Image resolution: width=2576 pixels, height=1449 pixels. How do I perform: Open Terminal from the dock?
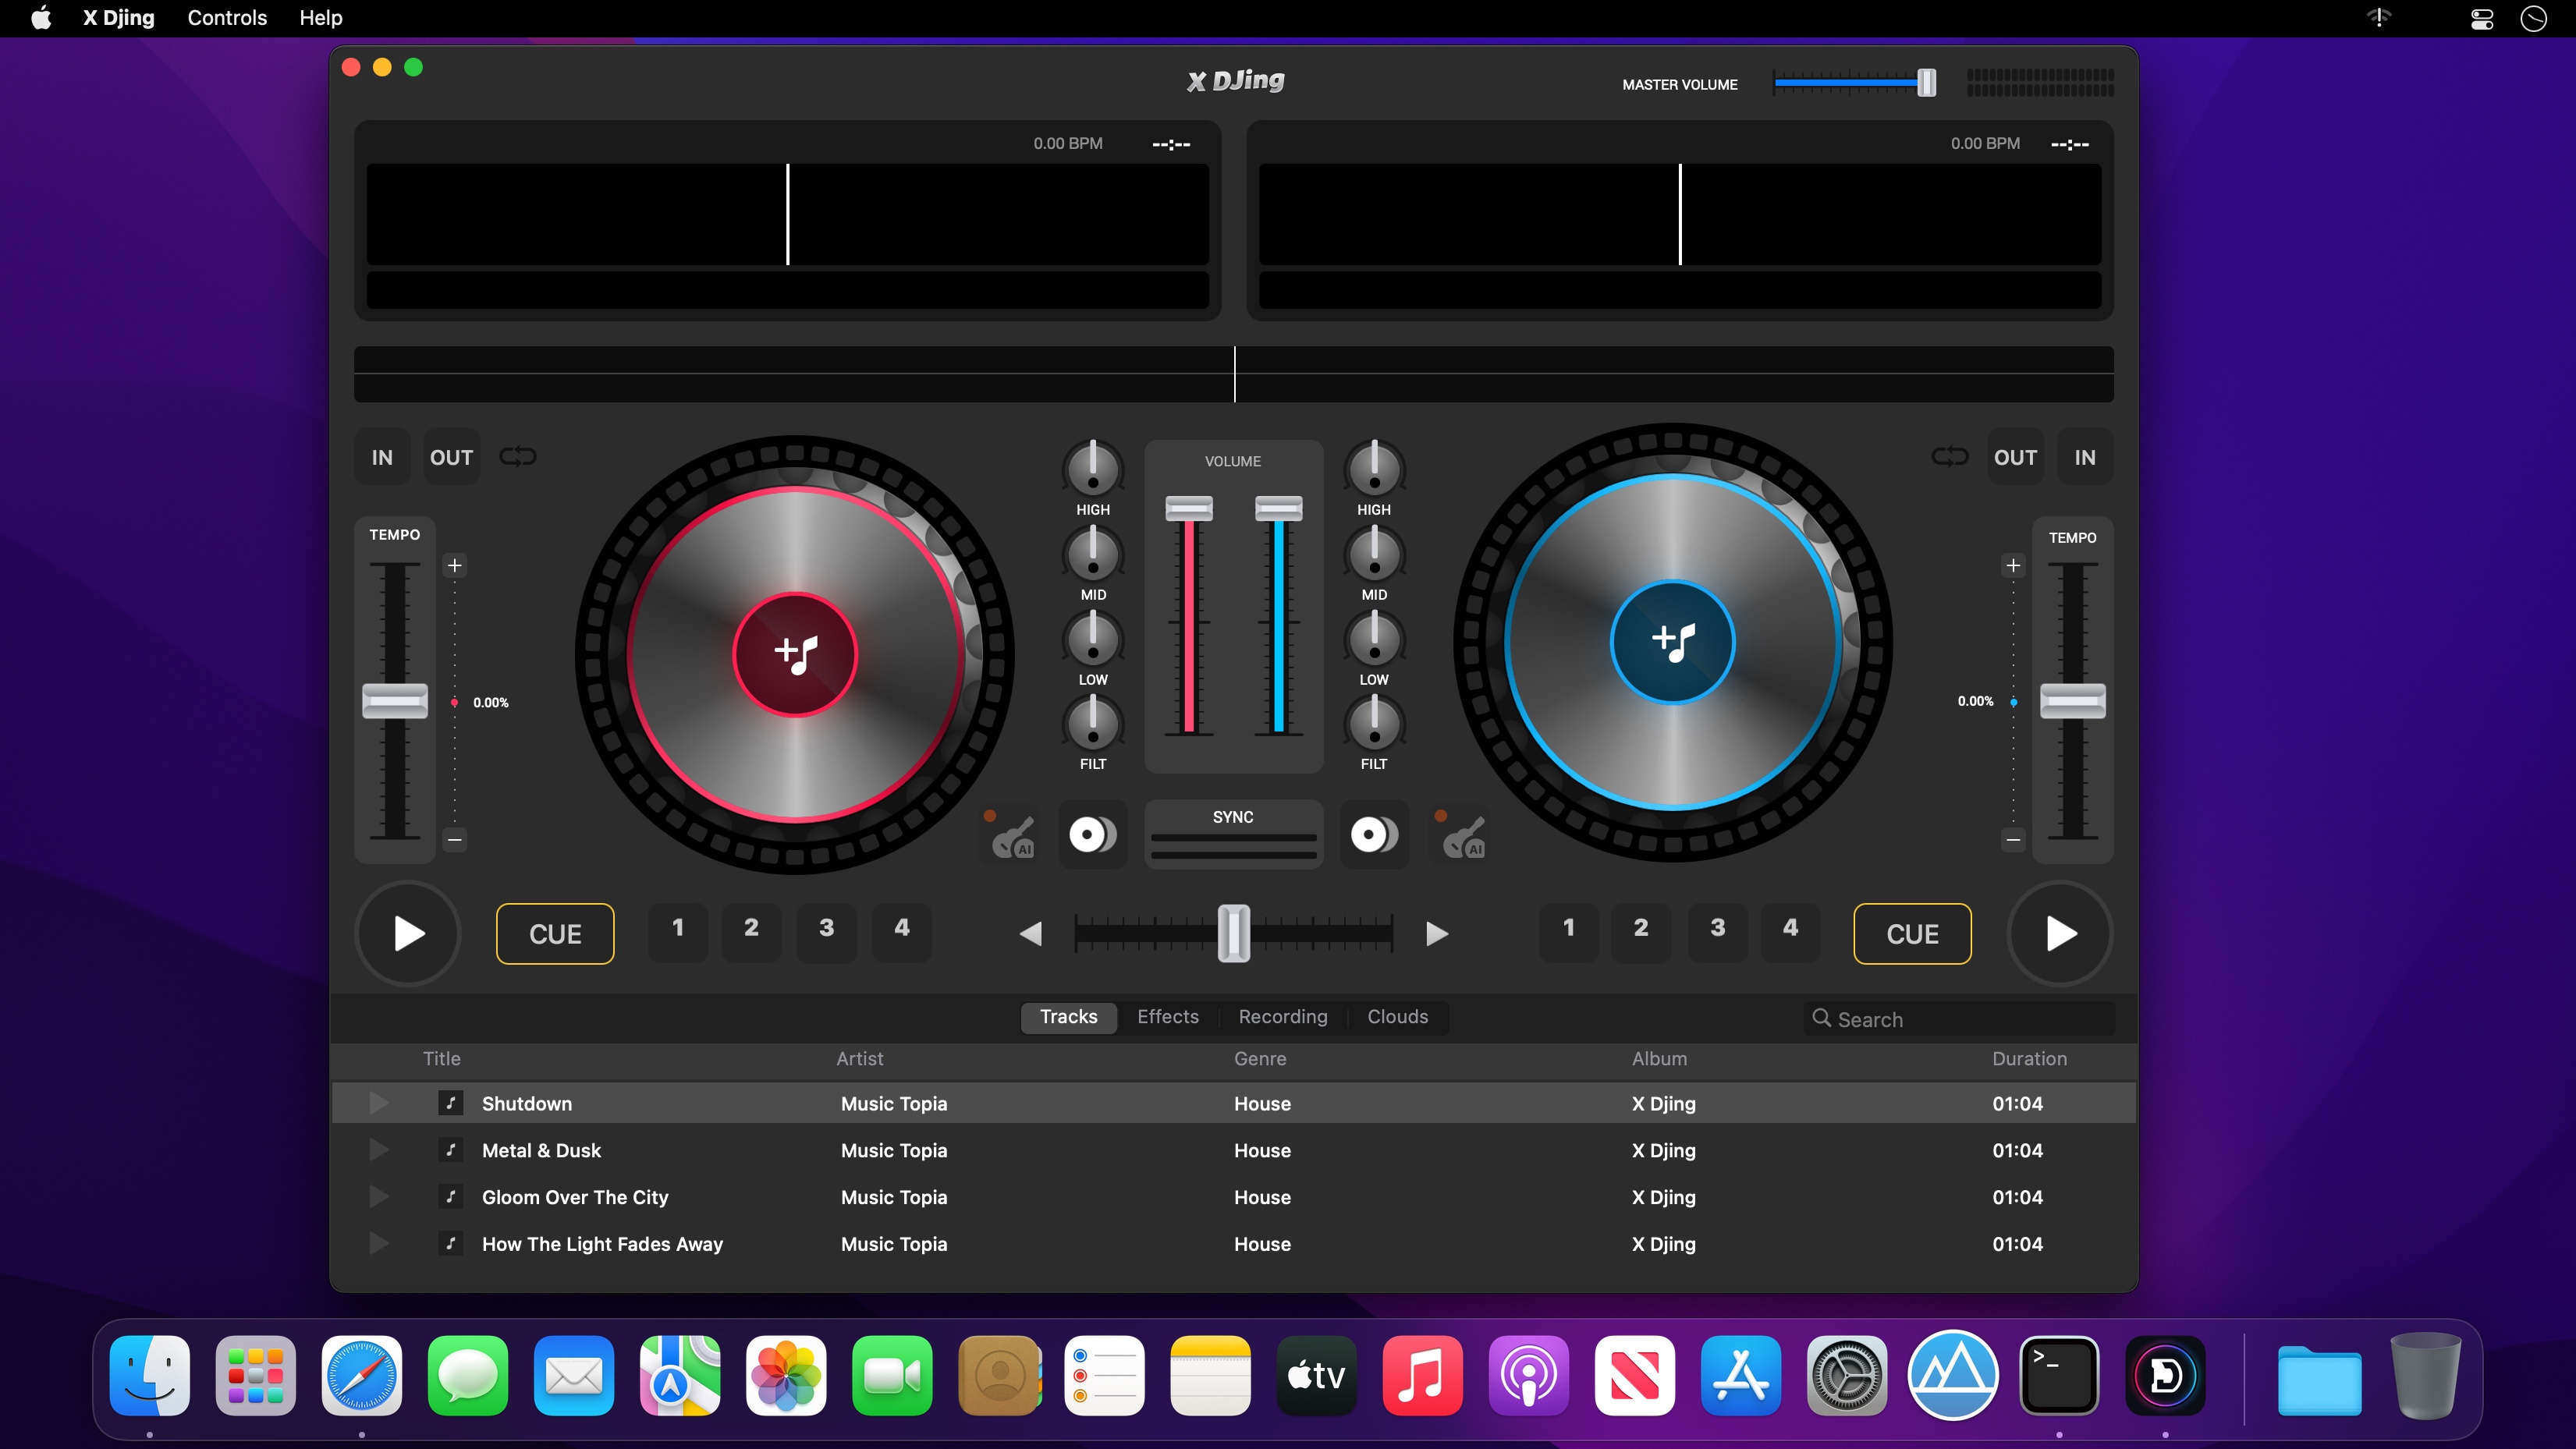tap(2059, 1376)
